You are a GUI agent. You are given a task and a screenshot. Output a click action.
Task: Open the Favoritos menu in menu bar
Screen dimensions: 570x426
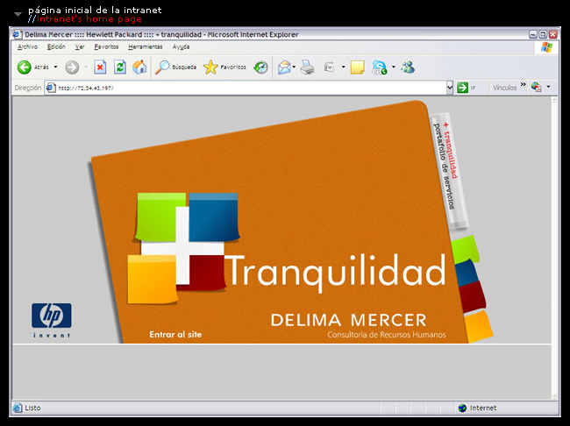point(106,46)
